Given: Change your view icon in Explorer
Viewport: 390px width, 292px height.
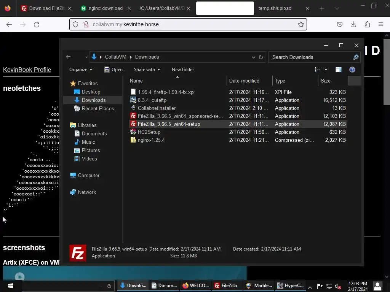Looking at the screenshot, I should coord(318,70).
